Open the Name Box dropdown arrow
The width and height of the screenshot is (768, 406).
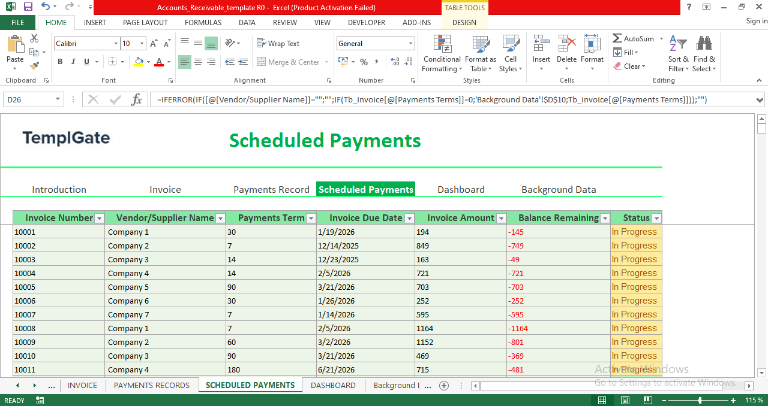[58, 99]
